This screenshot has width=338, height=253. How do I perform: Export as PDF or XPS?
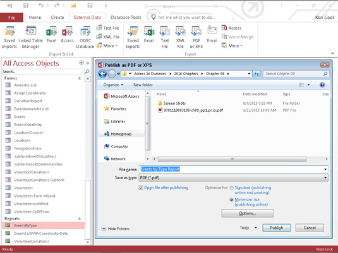click(x=196, y=37)
